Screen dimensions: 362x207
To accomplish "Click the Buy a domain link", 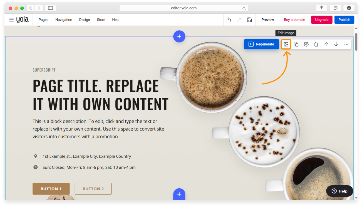I will point(294,20).
